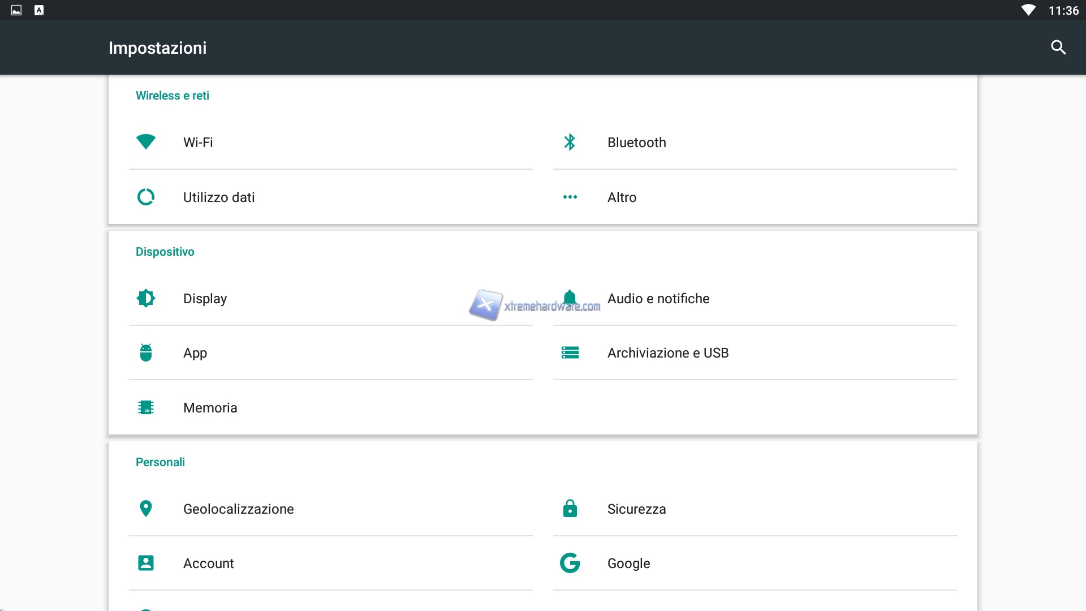Open Audio e notifiche settings
The height and width of the screenshot is (611, 1086).
tap(658, 299)
